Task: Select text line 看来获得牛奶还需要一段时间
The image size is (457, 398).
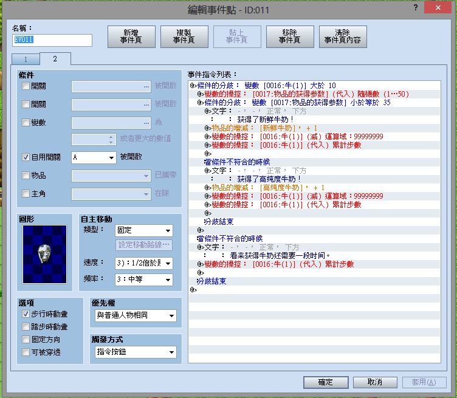Action: 314,256
